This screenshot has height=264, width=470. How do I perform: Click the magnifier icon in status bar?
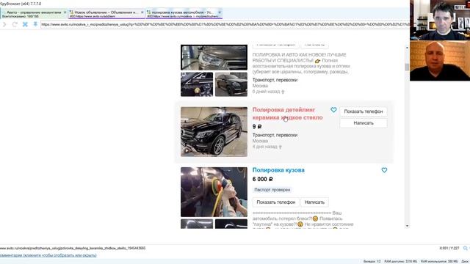point(465,248)
